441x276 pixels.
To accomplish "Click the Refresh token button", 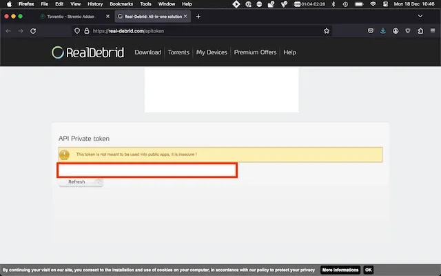I will coord(81,182).
